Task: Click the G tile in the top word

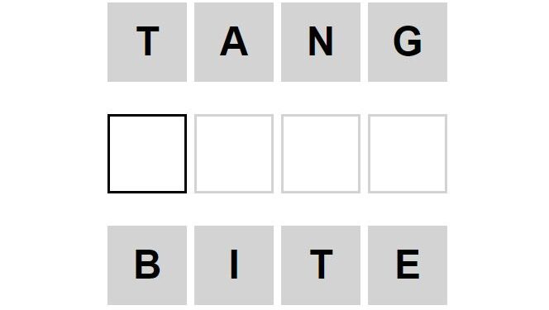Action: (x=408, y=42)
